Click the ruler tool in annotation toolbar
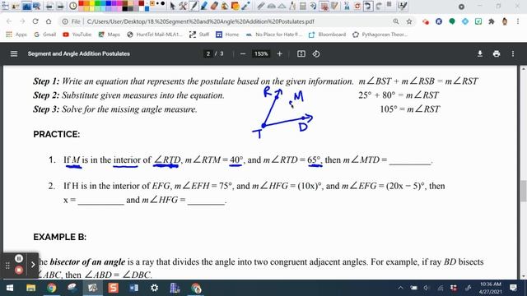This screenshot has width=527, height=296. tap(261, 6)
